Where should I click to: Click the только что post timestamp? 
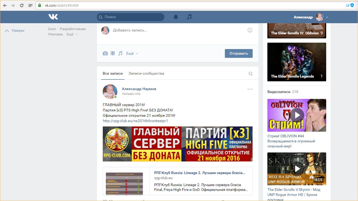(x=131, y=94)
